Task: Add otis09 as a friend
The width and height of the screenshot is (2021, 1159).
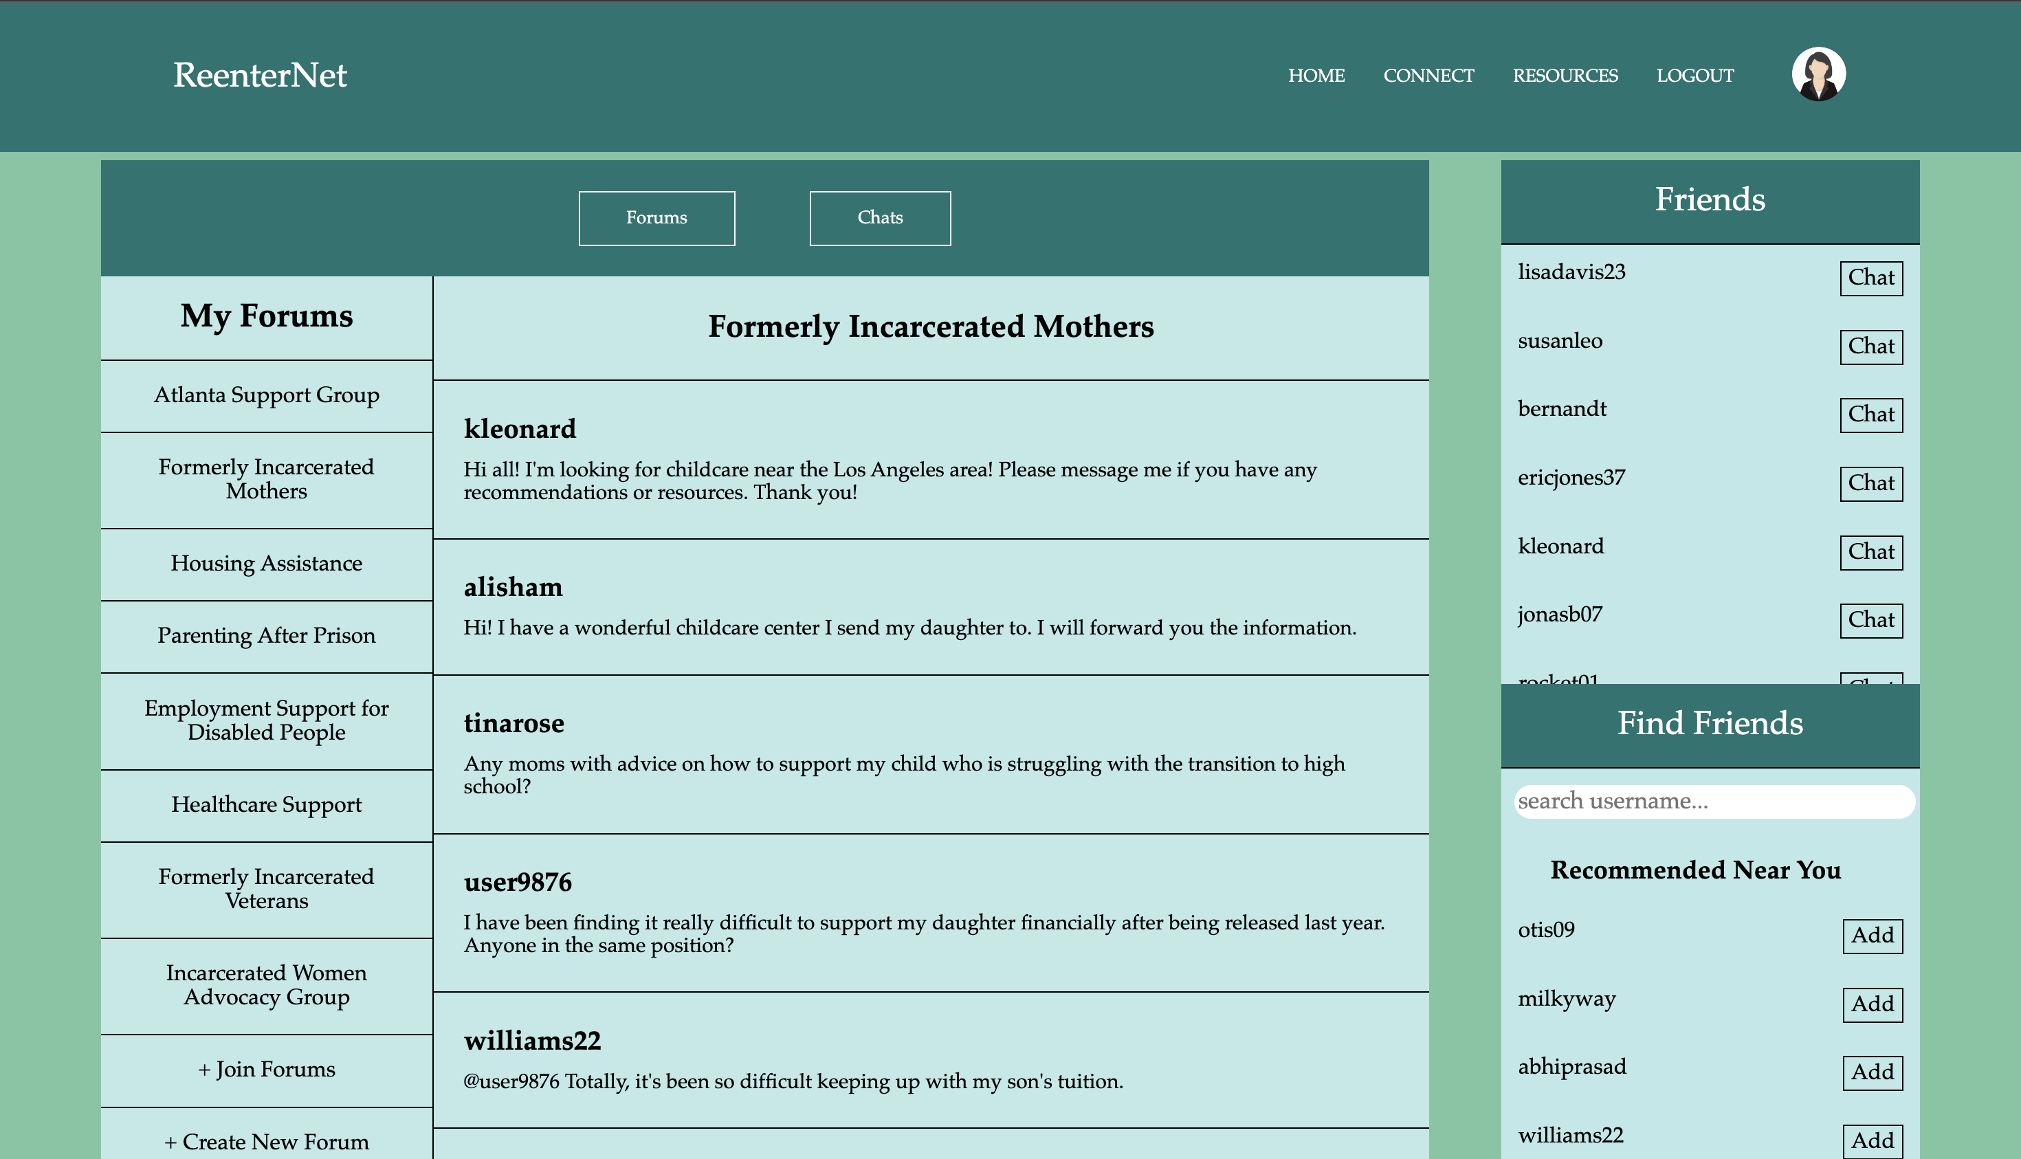Action: click(x=1872, y=936)
